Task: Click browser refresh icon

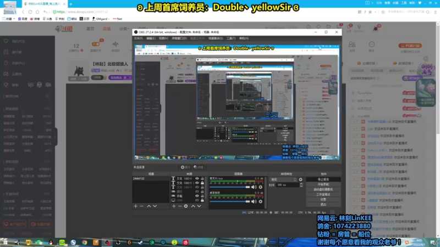Action: (30, 12)
